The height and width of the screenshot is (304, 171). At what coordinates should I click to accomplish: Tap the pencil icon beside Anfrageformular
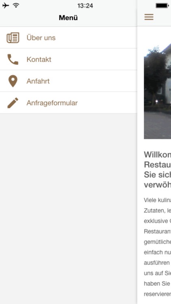[13, 103]
